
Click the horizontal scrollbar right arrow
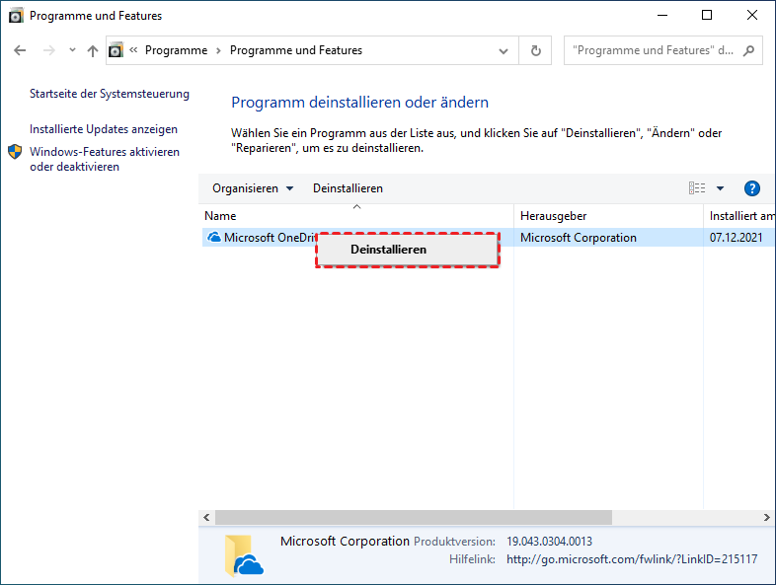click(766, 517)
